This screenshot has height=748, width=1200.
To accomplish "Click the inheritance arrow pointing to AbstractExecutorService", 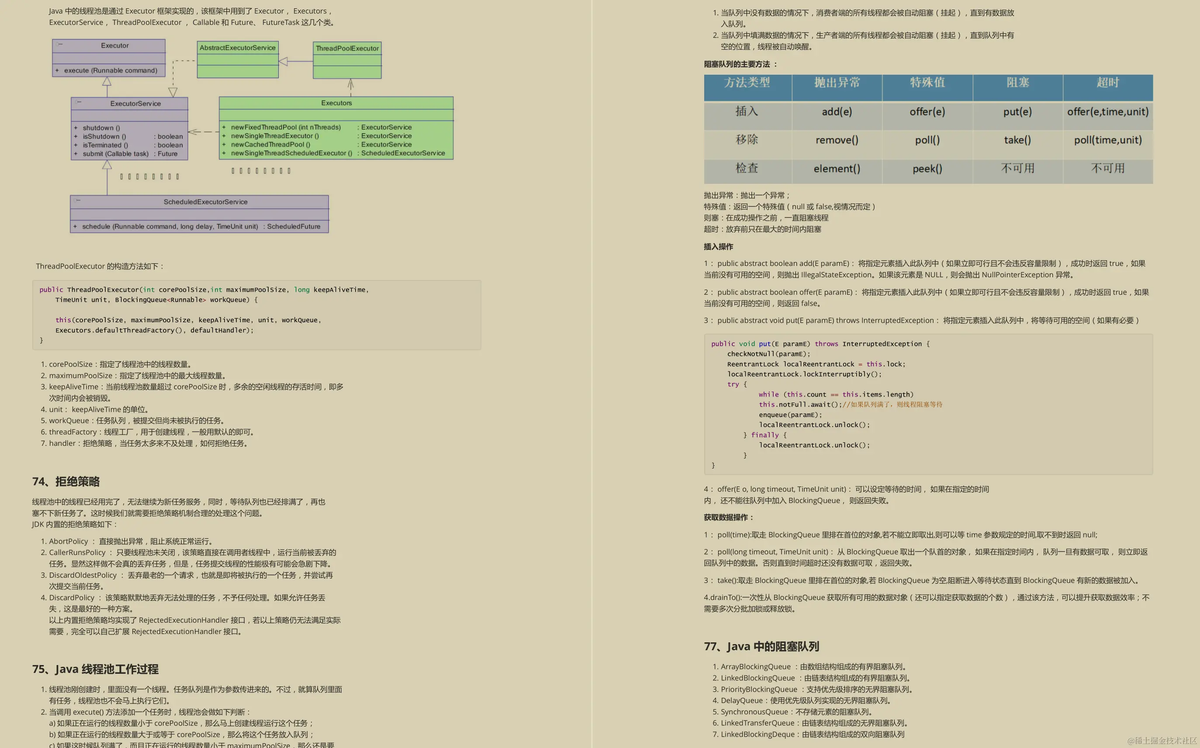I will tap(284, 61).
